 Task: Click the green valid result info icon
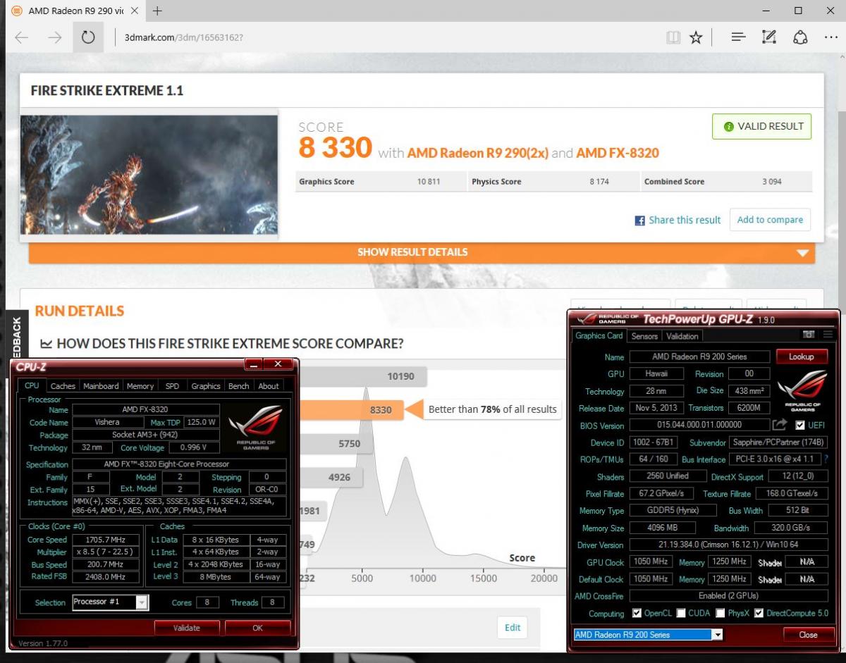[x=728, y=127]
